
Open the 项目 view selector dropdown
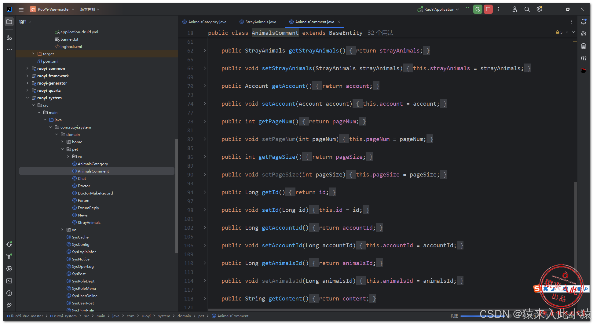pyautogui.click(x=25, y=22)
